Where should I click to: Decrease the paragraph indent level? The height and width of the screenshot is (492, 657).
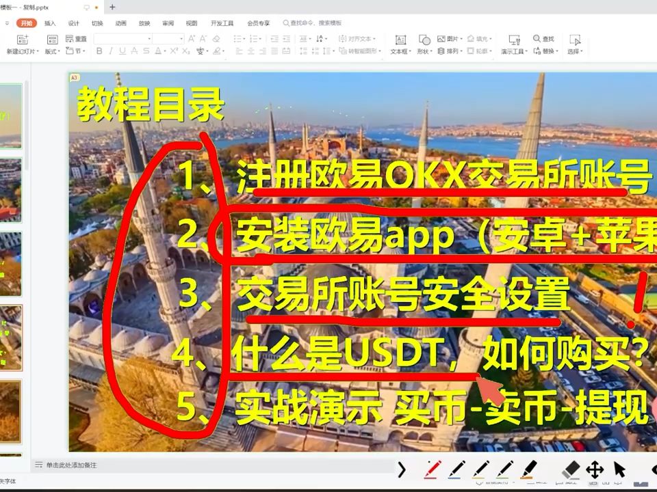coord(274,39)
